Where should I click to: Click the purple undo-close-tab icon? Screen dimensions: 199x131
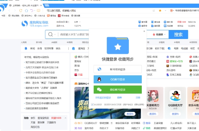coord(32,10)
